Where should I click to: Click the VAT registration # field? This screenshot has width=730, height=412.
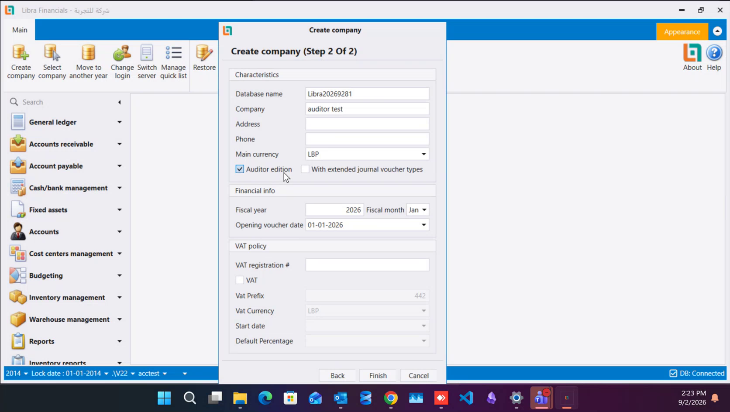[x=367, y=265]
